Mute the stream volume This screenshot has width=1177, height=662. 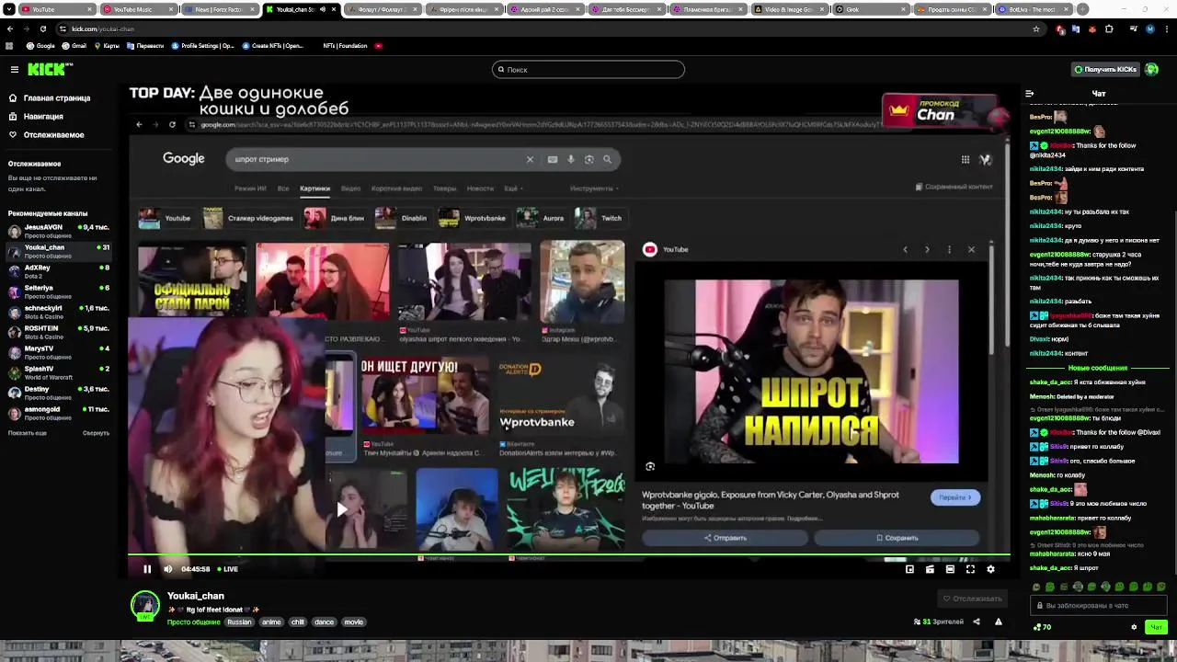pos(167,569)
